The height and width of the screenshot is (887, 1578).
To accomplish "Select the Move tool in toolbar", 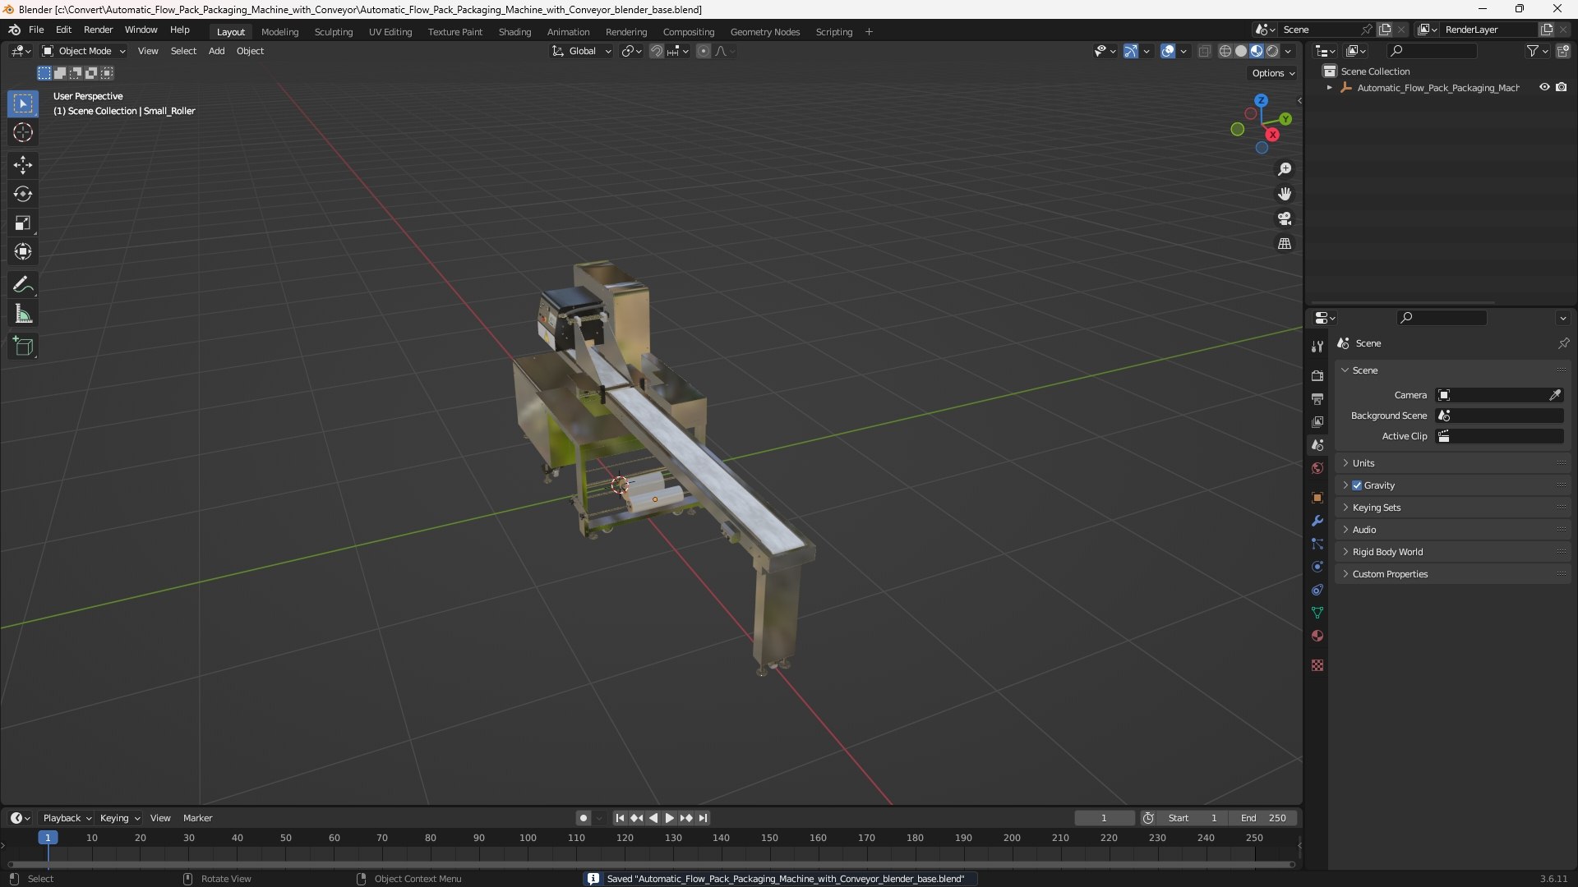I will click(23, 164).
